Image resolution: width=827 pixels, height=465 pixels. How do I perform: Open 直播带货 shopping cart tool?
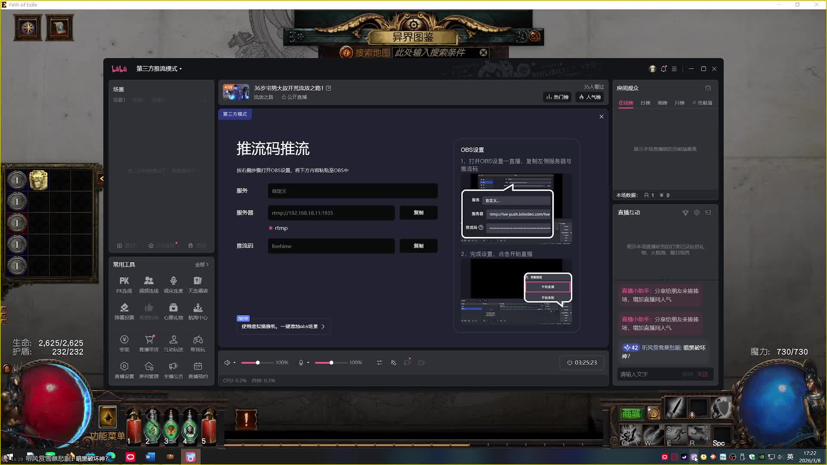point(149,340)
